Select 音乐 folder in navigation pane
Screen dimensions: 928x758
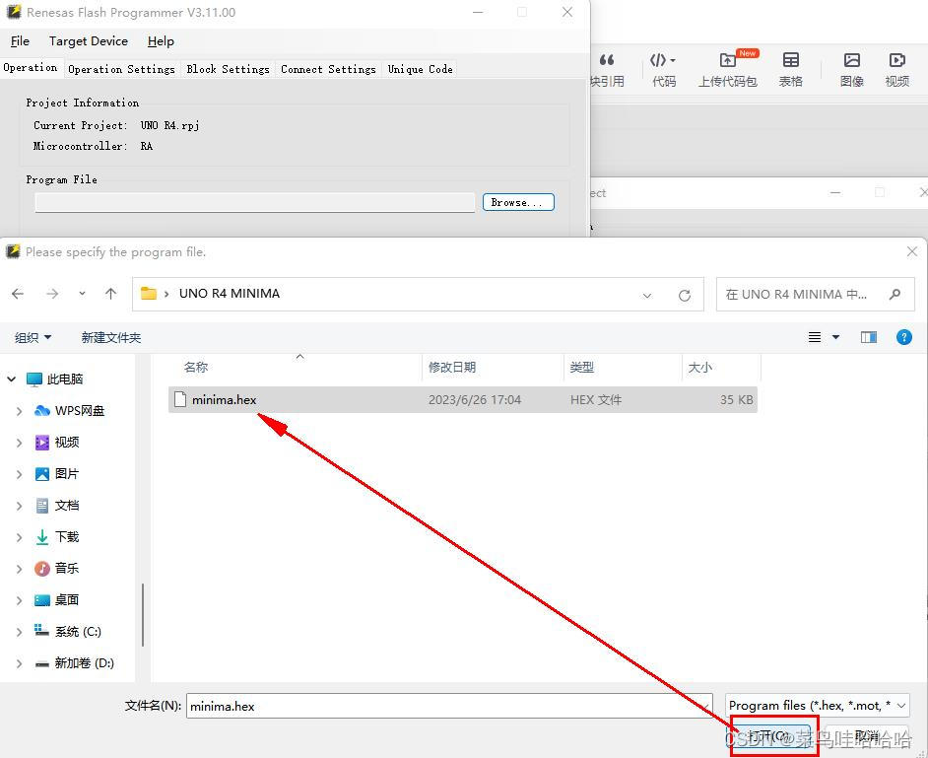tap(66, 569)
